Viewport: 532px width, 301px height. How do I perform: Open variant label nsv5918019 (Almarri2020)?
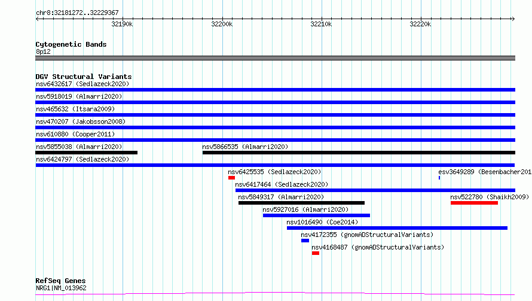79,96
